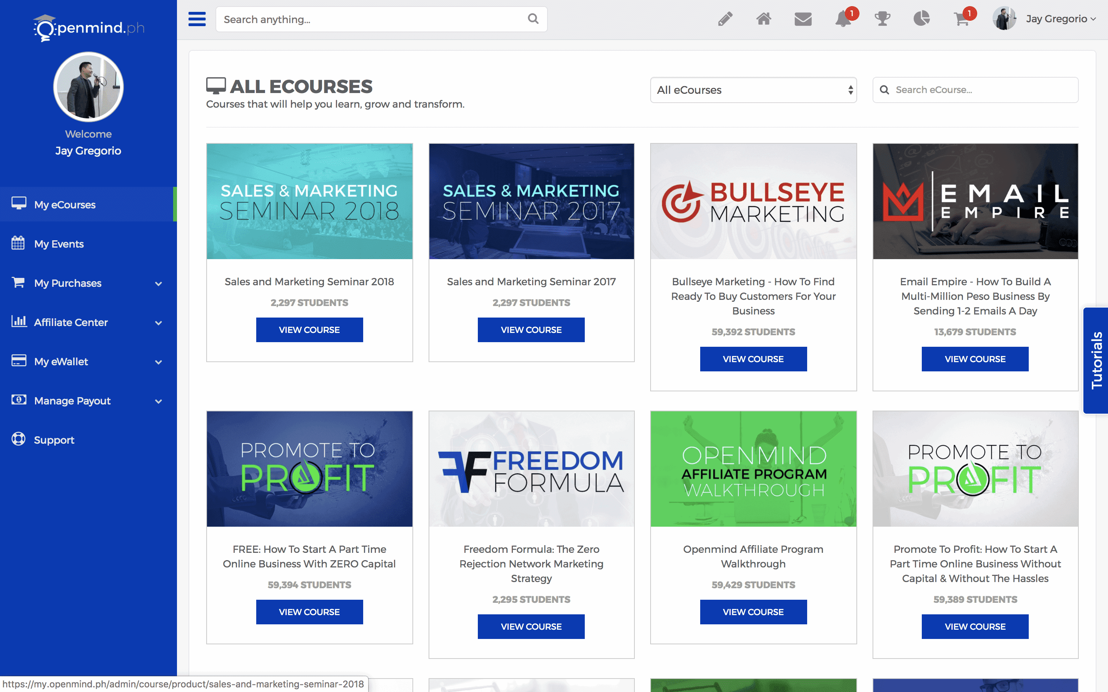Select Affiliate Center menu item
The width and height of the screenshot is (1108, 692).
coord(88,322)
